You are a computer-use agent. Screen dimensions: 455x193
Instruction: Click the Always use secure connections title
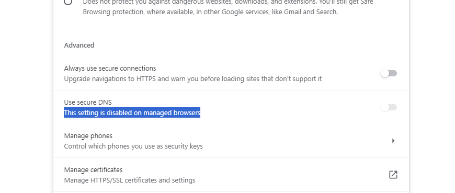110,68
